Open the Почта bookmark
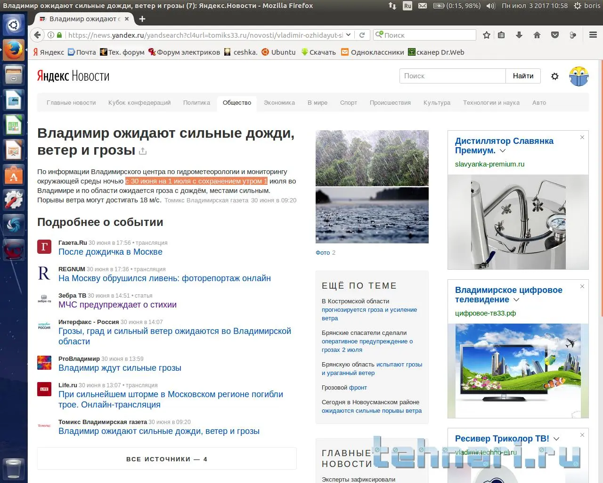The height and width of the screenshot is (483, 603). pos(82,52)
